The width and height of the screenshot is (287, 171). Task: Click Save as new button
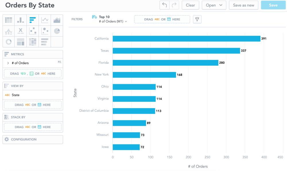(x=243, y=5)
